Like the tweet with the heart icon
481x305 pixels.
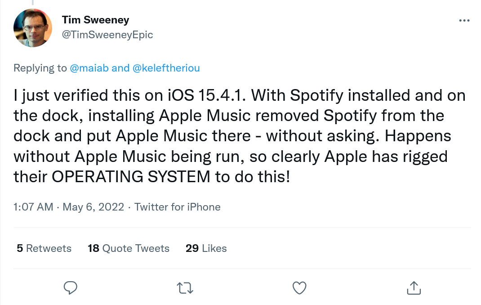coord(299,288)
